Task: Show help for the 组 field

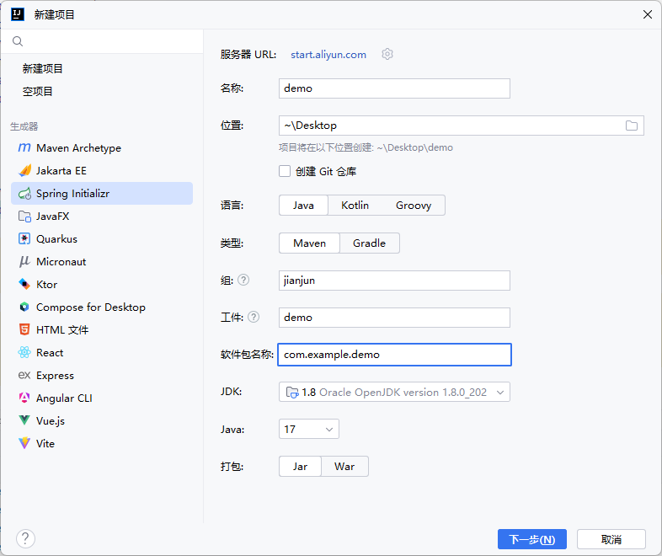Action: 243,280
